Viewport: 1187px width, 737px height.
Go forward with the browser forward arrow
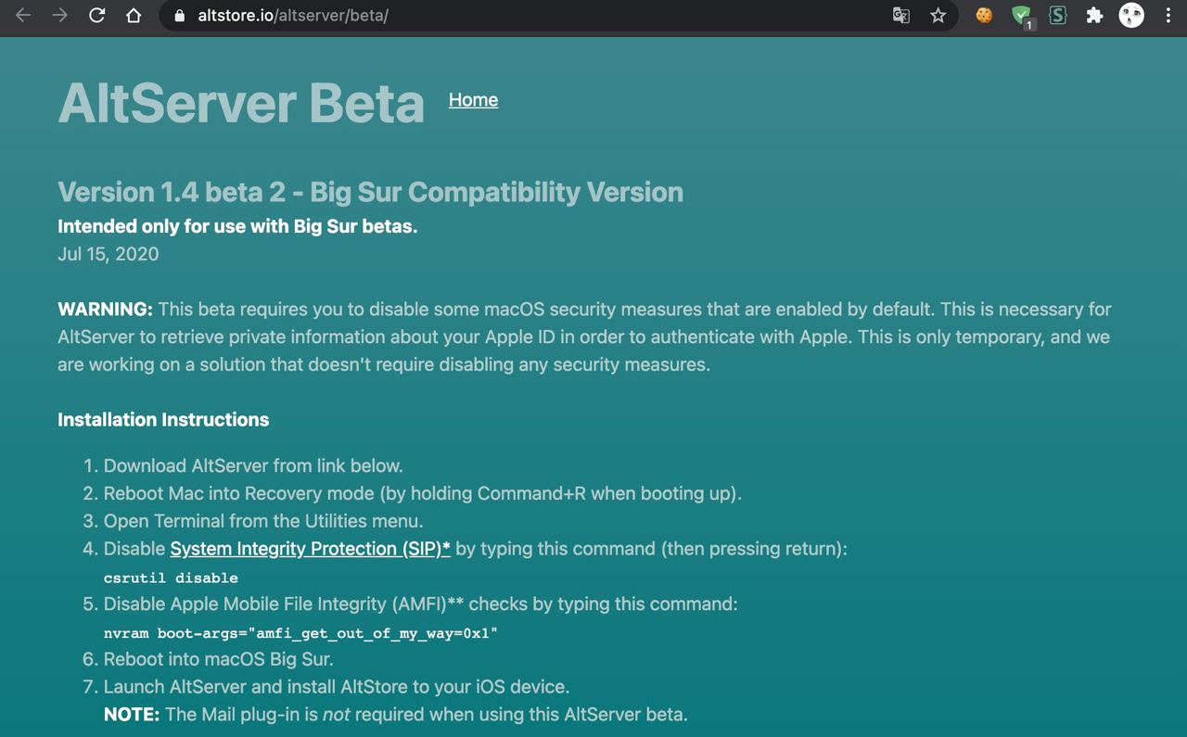60,16
